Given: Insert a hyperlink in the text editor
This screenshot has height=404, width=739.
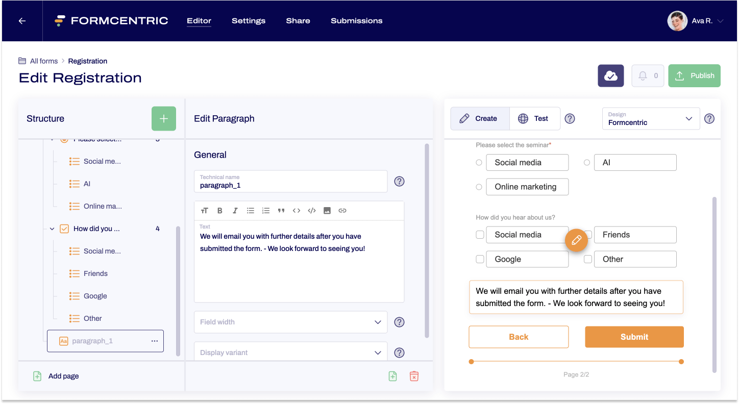Looking at the screenshot, I should tap(342, 210).
